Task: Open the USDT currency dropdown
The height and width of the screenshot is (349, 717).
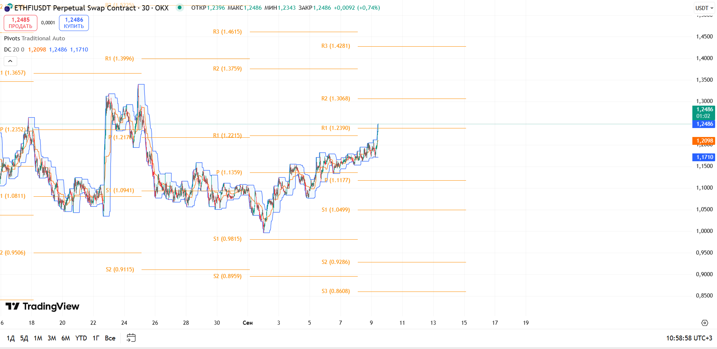Action: pos(704,8)
